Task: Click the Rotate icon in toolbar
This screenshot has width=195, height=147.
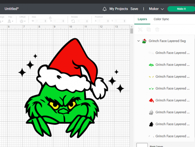Action: pos(73,21)
